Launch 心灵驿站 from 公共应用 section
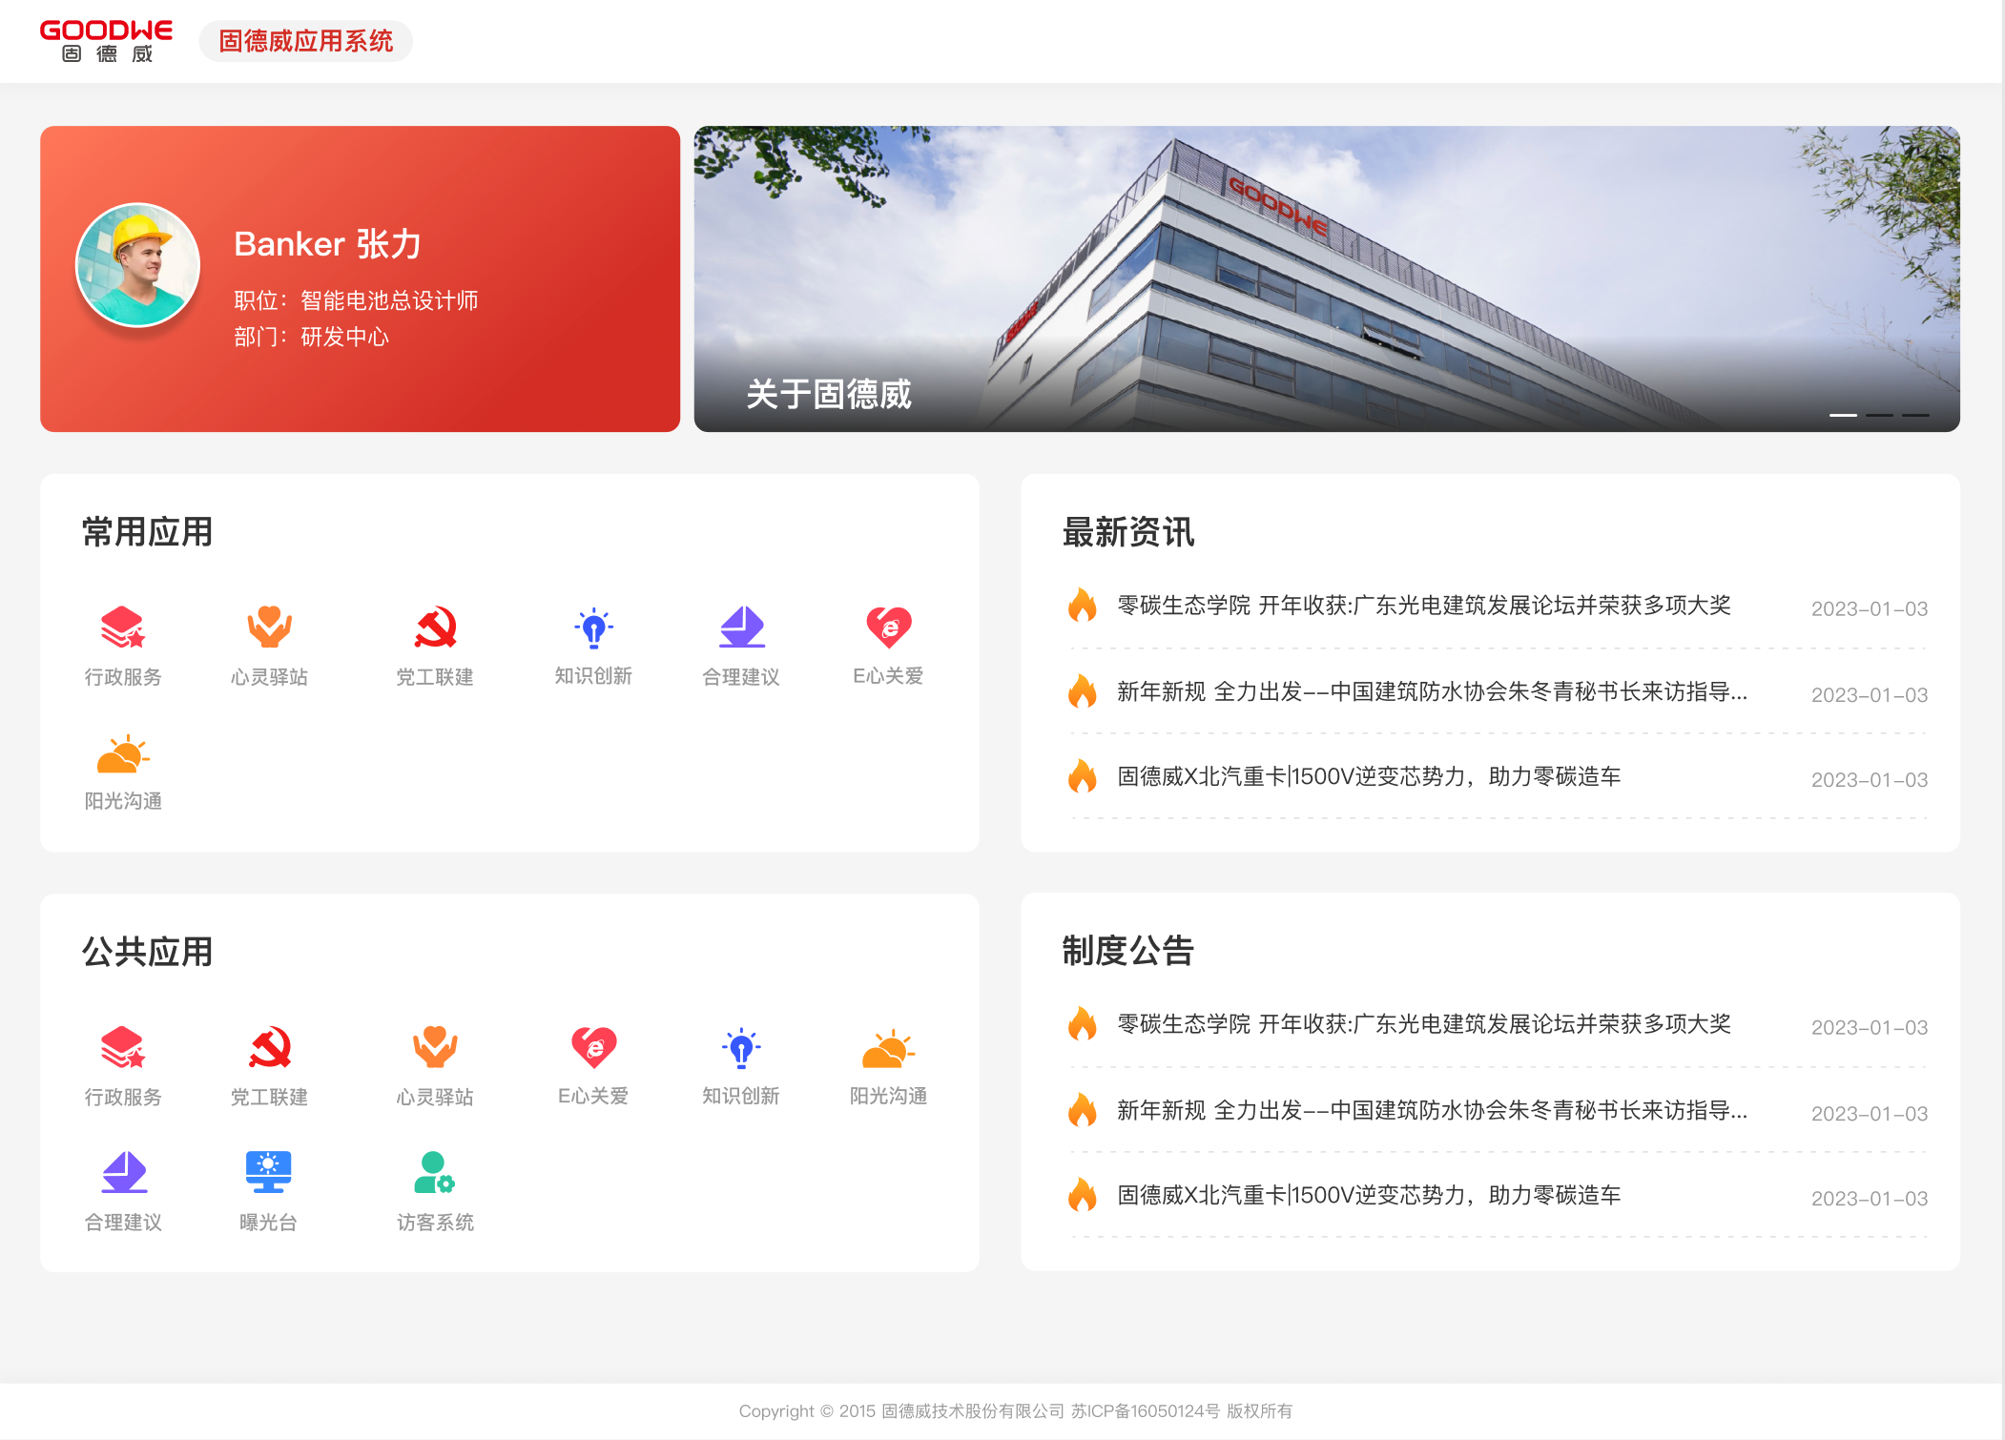The width and height of the screenshot is (2005, 1440). [435, 1065]
